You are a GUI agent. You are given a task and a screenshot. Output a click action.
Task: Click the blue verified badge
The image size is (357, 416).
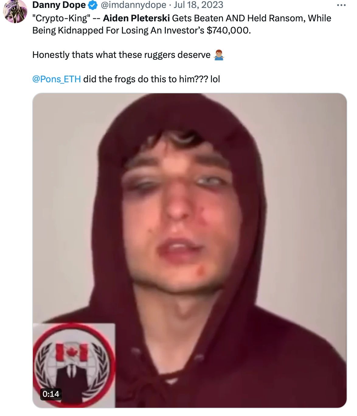pos(92,5)
